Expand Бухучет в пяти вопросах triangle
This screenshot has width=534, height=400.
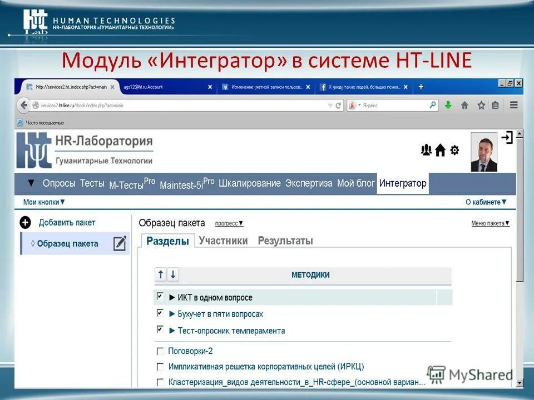point(172,314)
